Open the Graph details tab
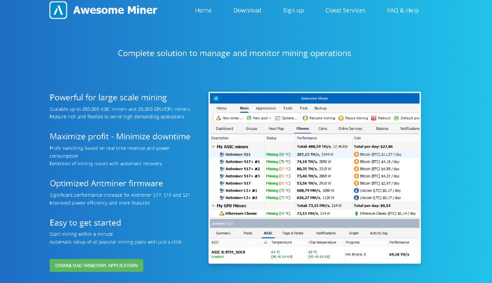 354,233
